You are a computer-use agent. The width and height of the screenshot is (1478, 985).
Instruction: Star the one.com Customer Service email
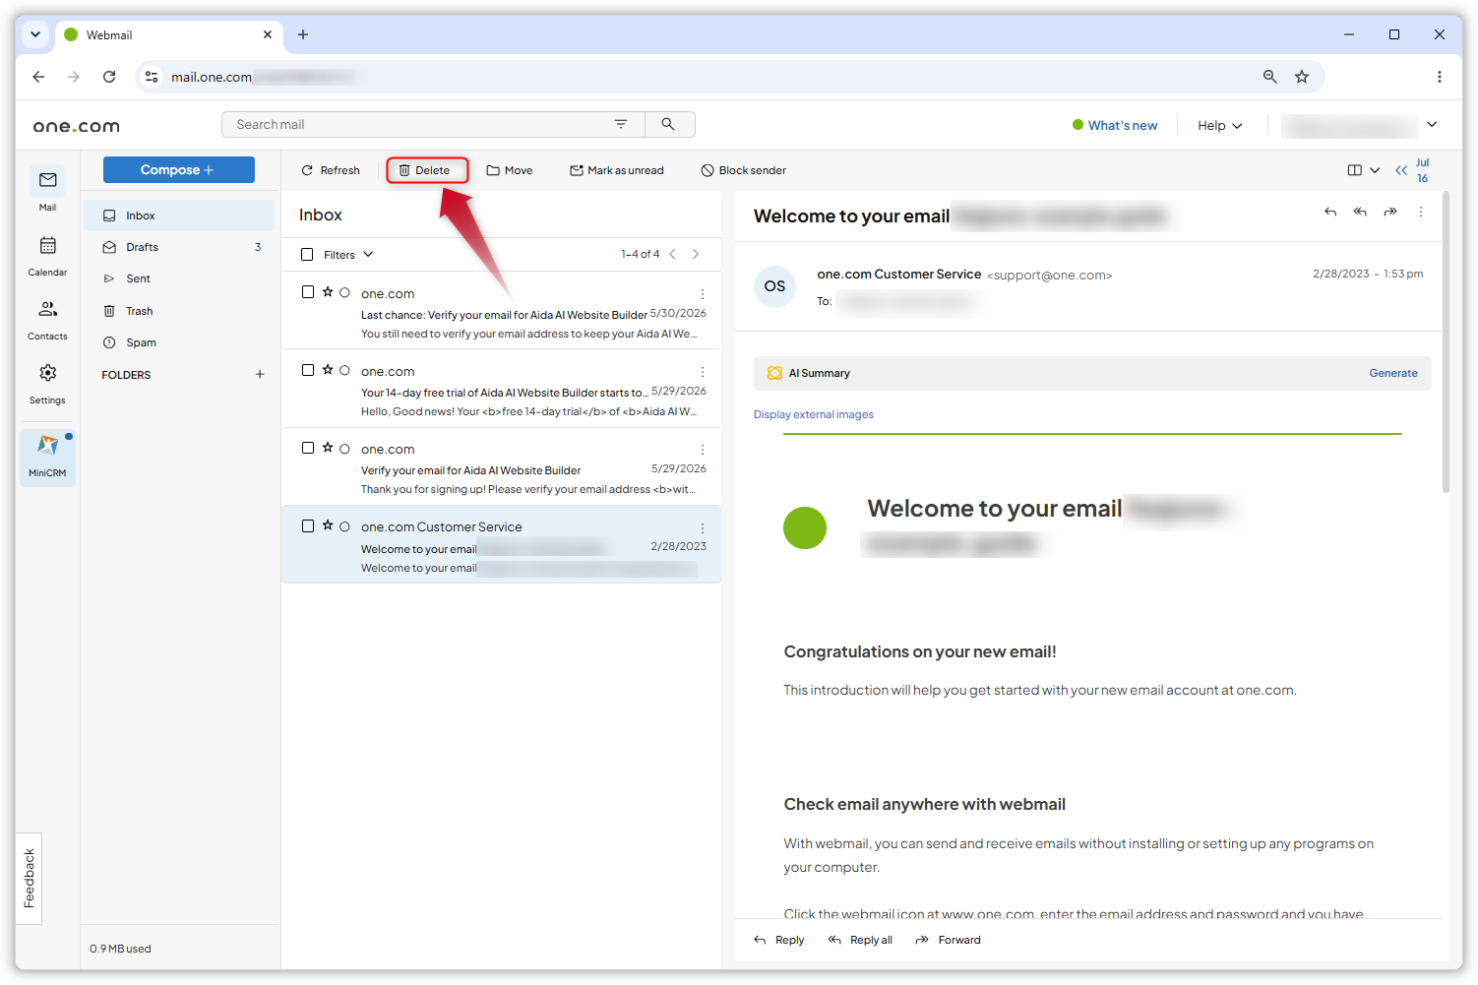click(328, 525)
